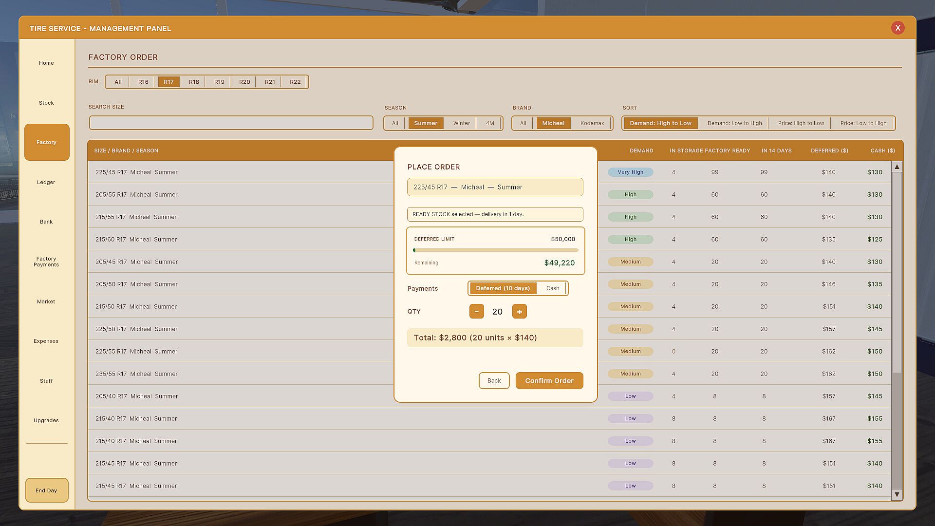Open the Expenses page
Image resolution: width=935 pixels, height=526 pixels.
pos(46,341)
